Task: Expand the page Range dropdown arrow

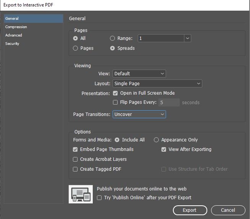Action: tap(187, 38)
